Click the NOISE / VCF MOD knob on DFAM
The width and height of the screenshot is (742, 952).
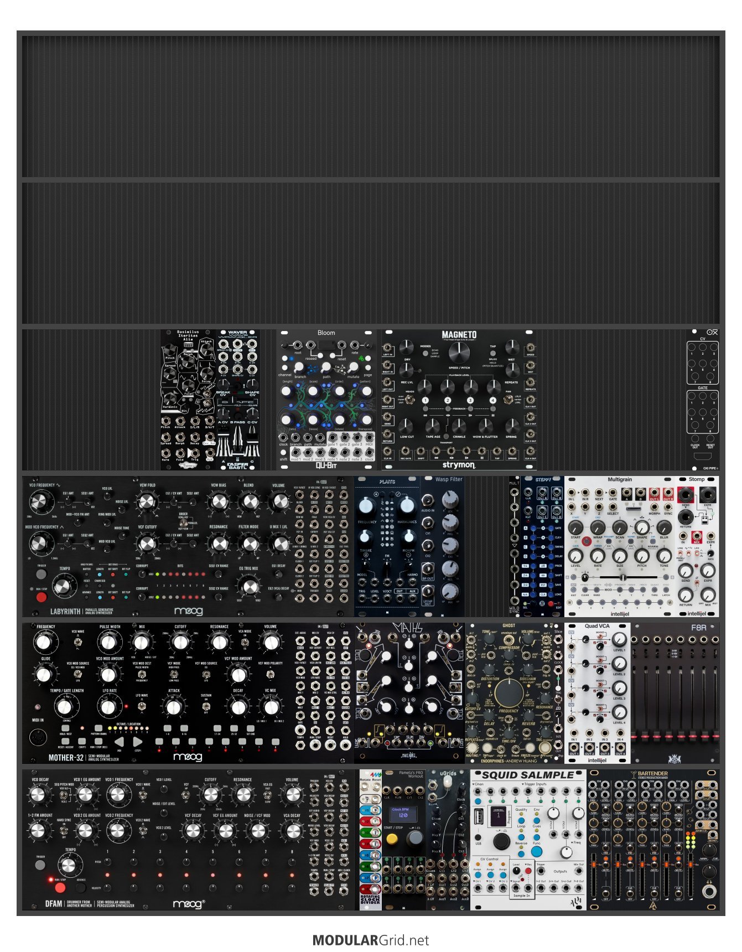(258, 831)
